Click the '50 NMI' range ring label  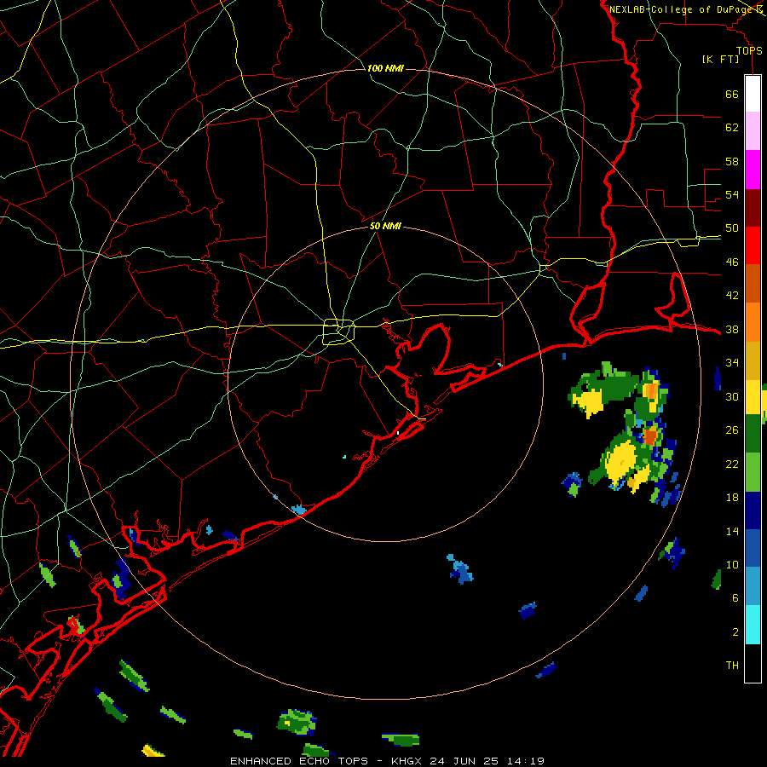pos(385,226)
